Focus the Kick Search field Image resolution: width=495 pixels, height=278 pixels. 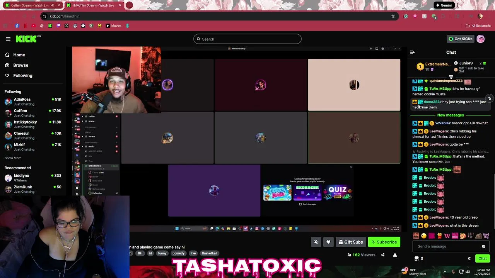pyautogui.click(x=247, y=39)
